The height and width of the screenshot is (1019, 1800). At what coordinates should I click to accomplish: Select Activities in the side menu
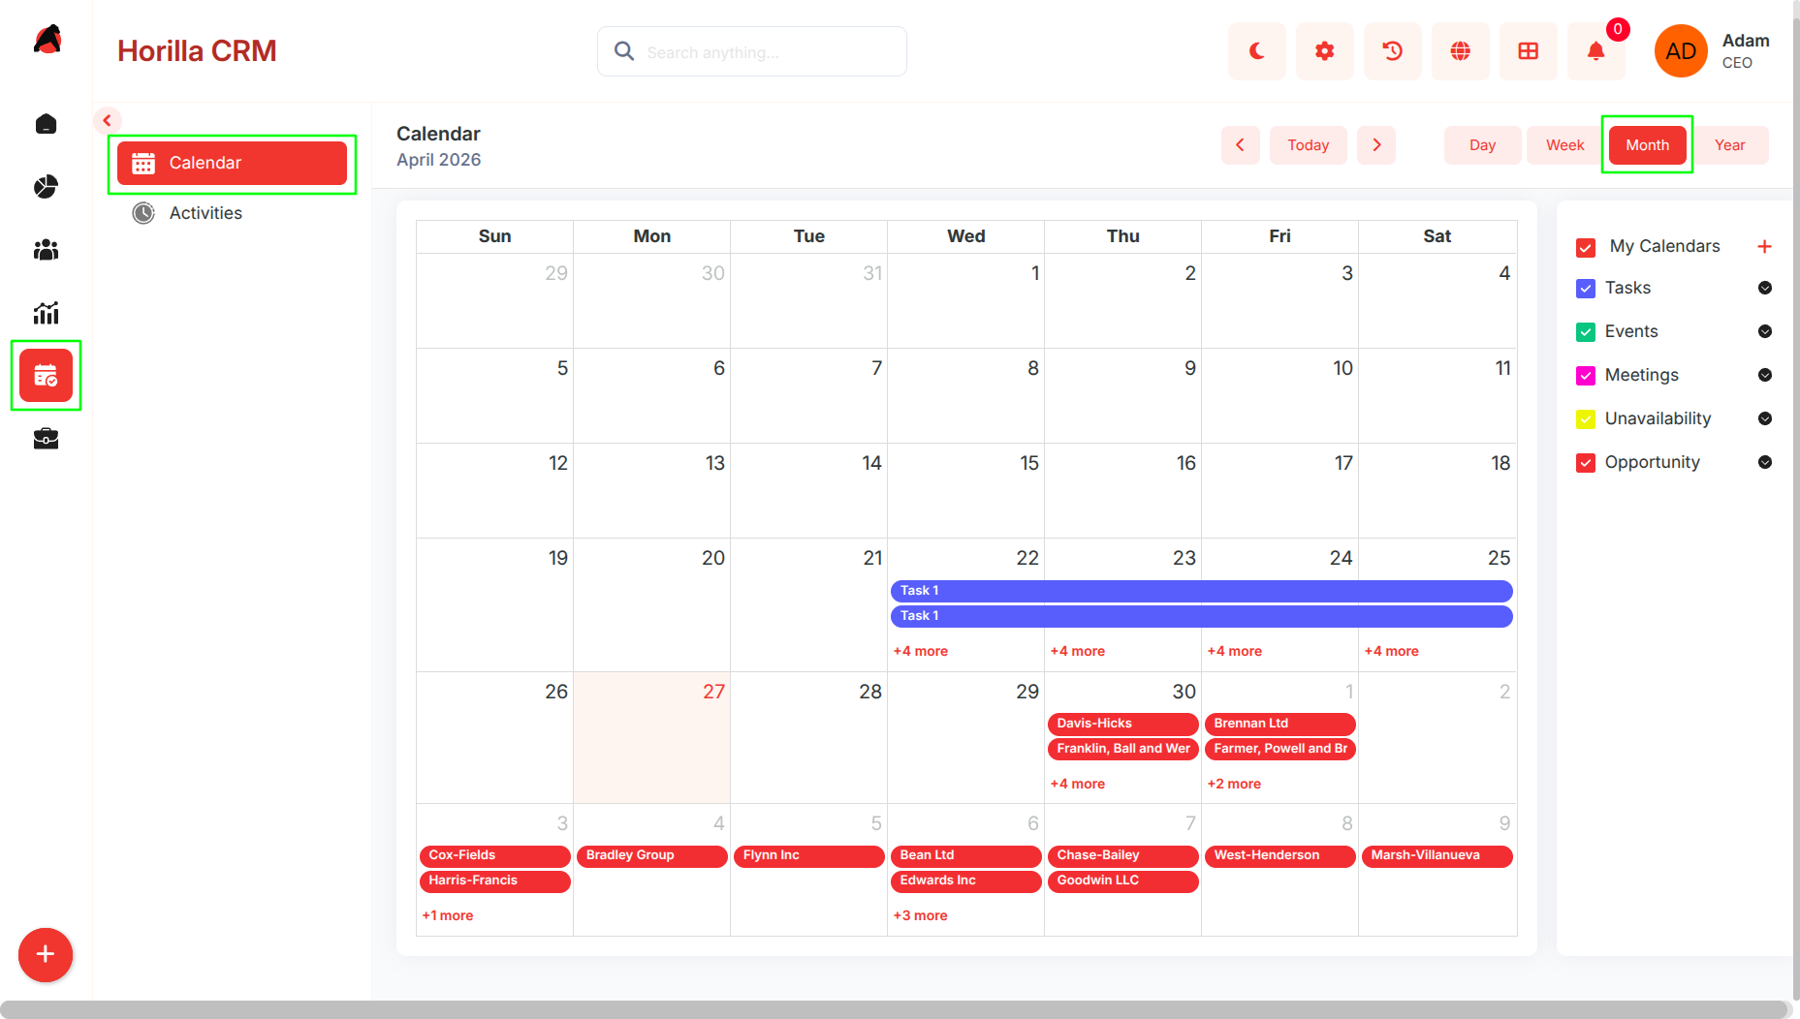tap(232, 213)
